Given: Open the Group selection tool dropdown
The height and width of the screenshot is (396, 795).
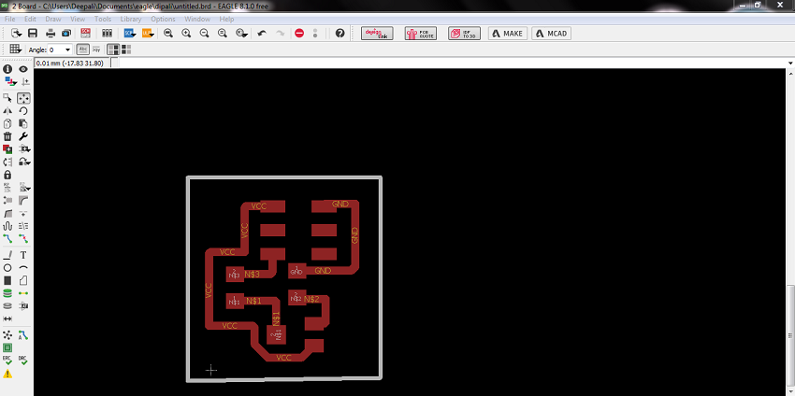Looking at the screenshot, I should (7, 98).
